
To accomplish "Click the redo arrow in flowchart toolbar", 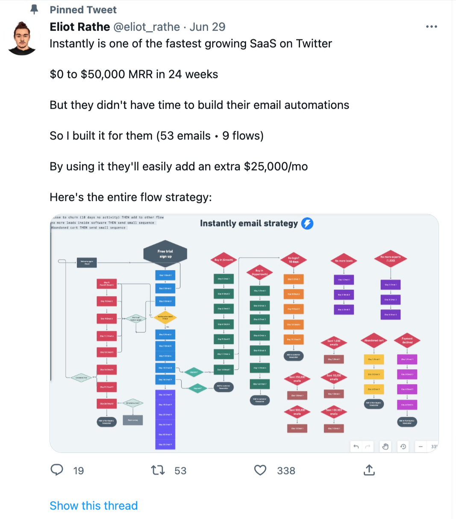I will 368,447.
